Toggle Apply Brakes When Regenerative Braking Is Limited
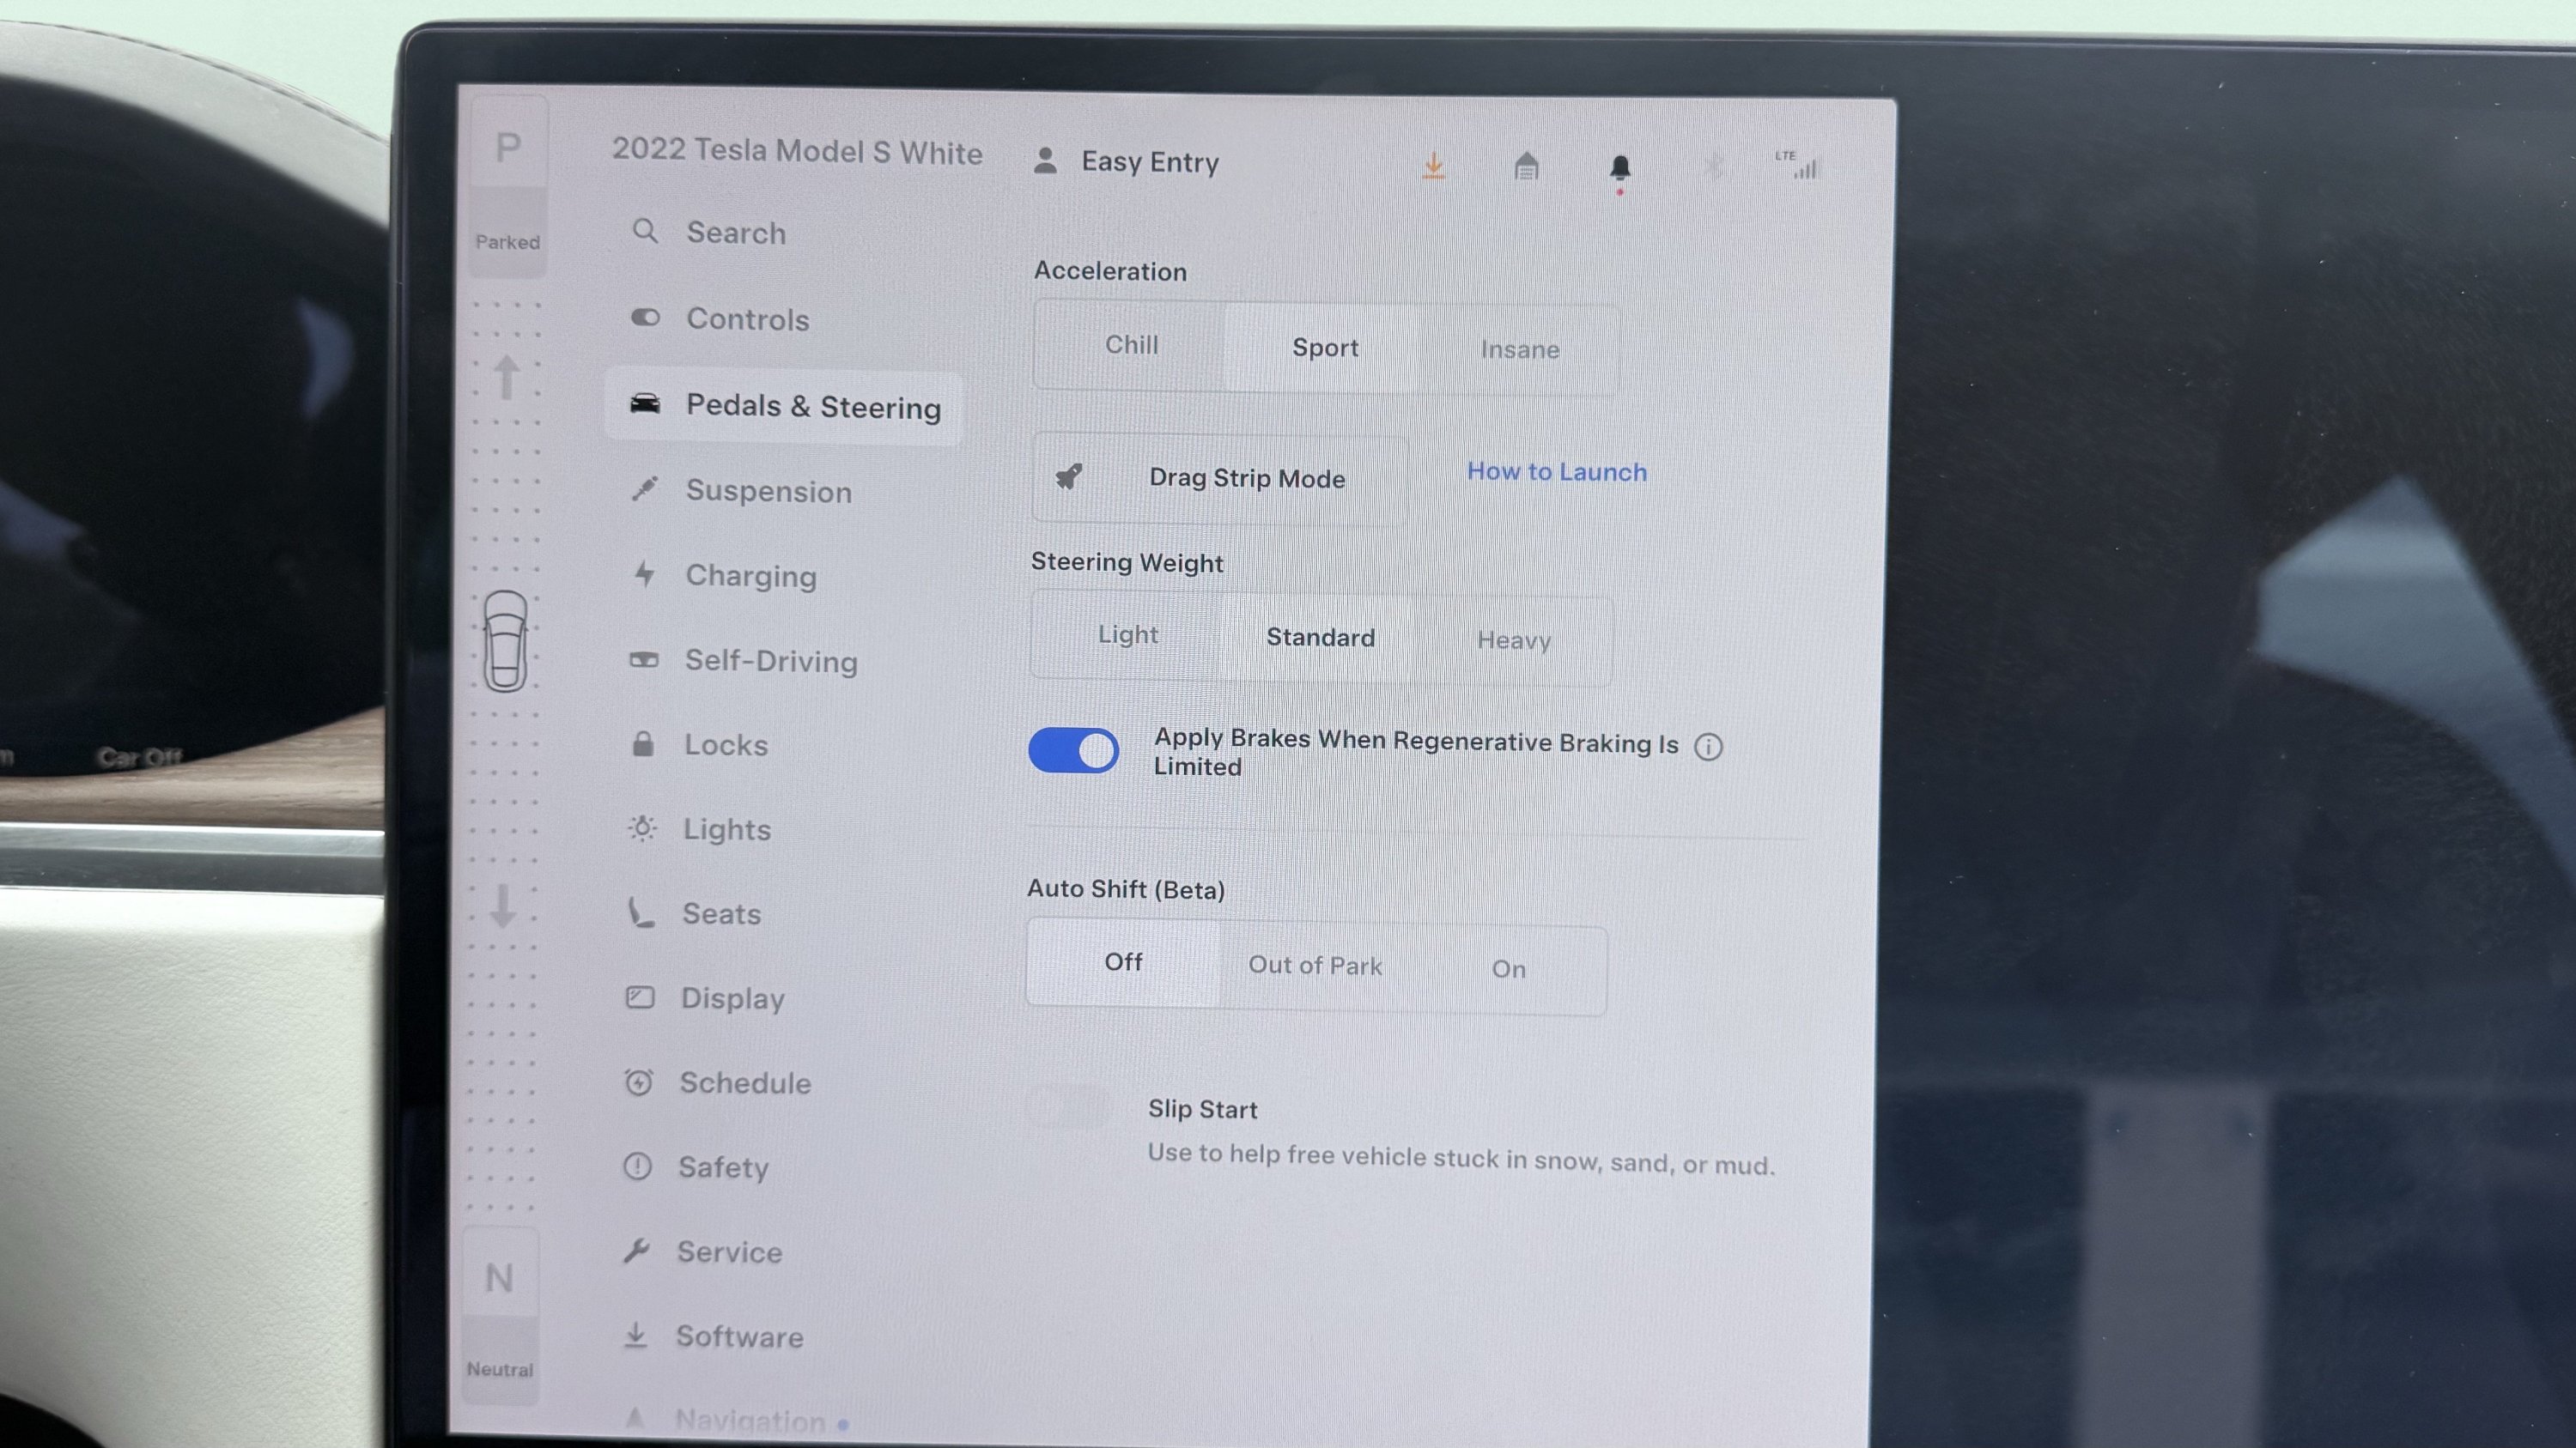The image size is (2576, 1448). click(1073, 749)
